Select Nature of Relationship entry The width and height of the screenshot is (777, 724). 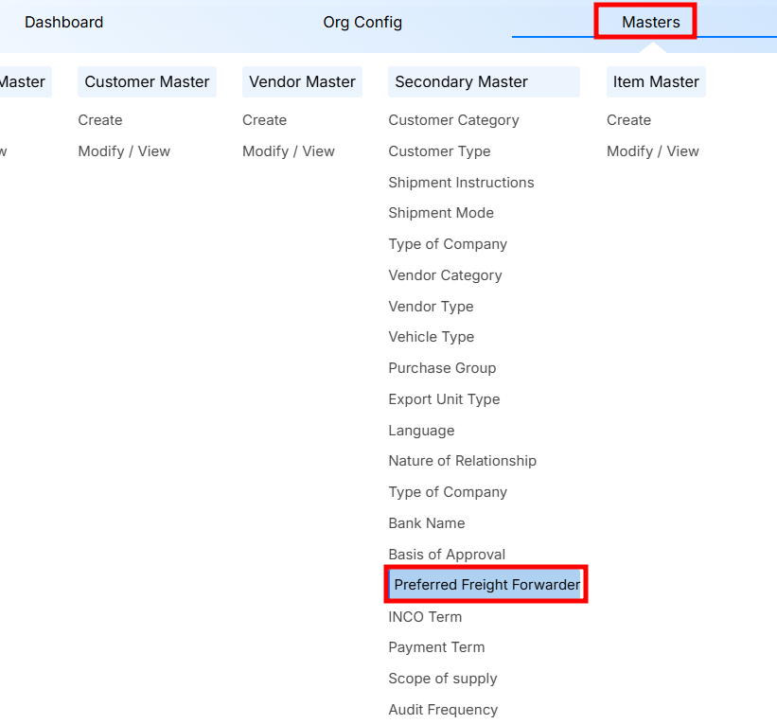coord(462,461)
